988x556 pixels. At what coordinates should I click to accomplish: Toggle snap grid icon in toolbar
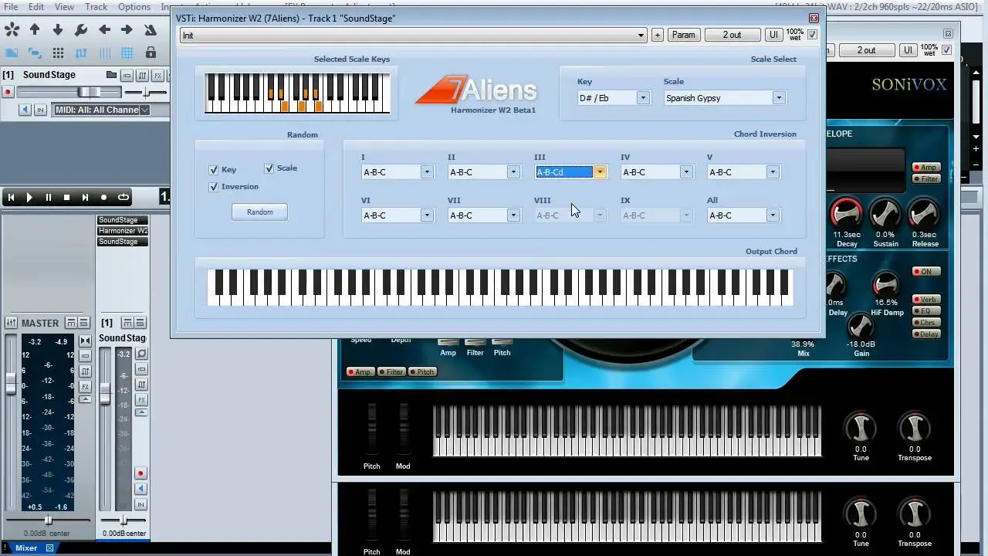tap(127, 53)
